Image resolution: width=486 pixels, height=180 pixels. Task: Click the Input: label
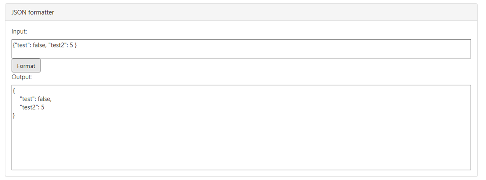19,31
